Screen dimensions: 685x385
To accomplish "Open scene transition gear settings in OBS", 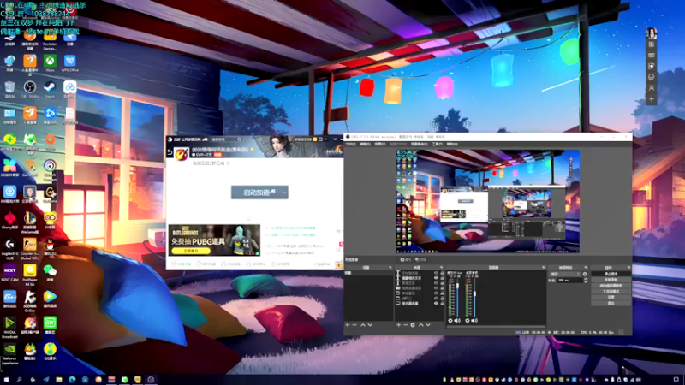I will point(585,274).
